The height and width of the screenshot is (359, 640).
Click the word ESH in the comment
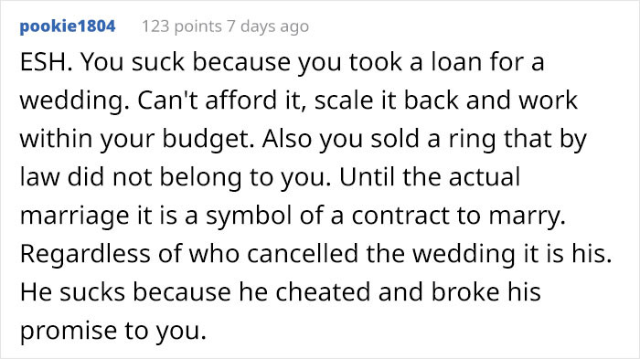[47, 62]
